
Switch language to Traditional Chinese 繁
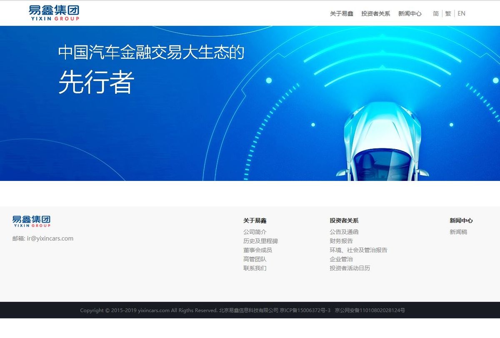(448, 13)
